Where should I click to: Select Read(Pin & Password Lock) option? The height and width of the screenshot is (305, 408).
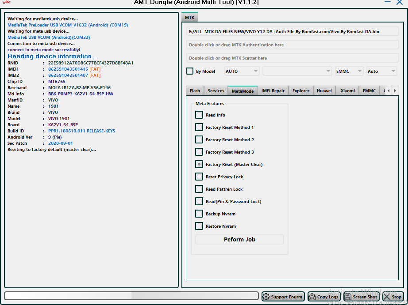[199, 201]
